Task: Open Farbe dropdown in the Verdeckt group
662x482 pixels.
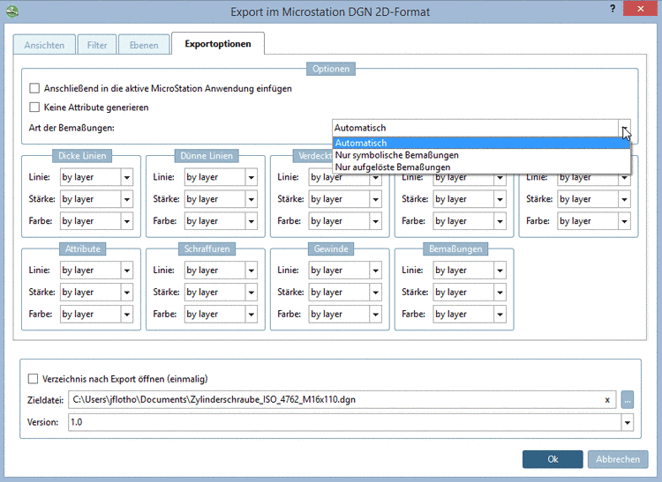Action: click(345, 221)
